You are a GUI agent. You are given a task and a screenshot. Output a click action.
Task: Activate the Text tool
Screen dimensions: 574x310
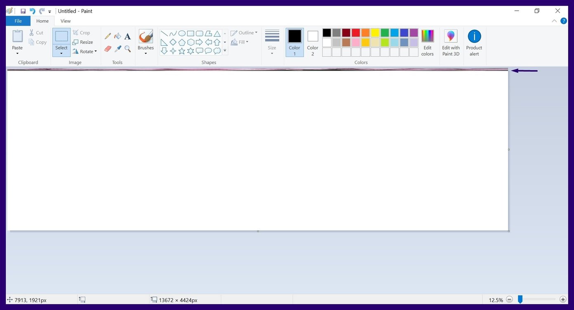point(127,36)
